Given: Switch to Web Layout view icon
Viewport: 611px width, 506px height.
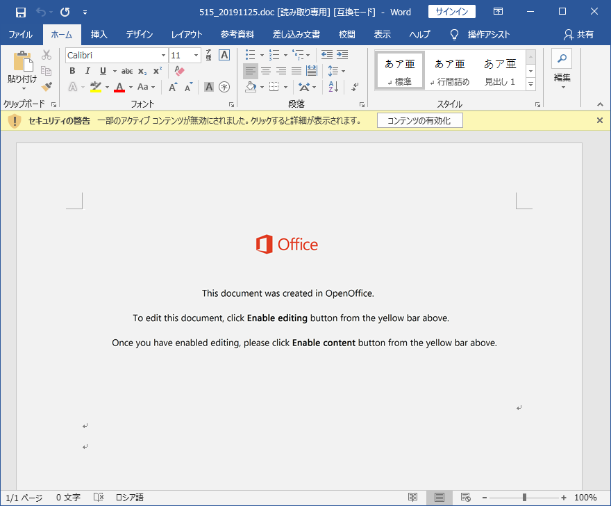Looking at the screenshot, I should tap(466, 497).
